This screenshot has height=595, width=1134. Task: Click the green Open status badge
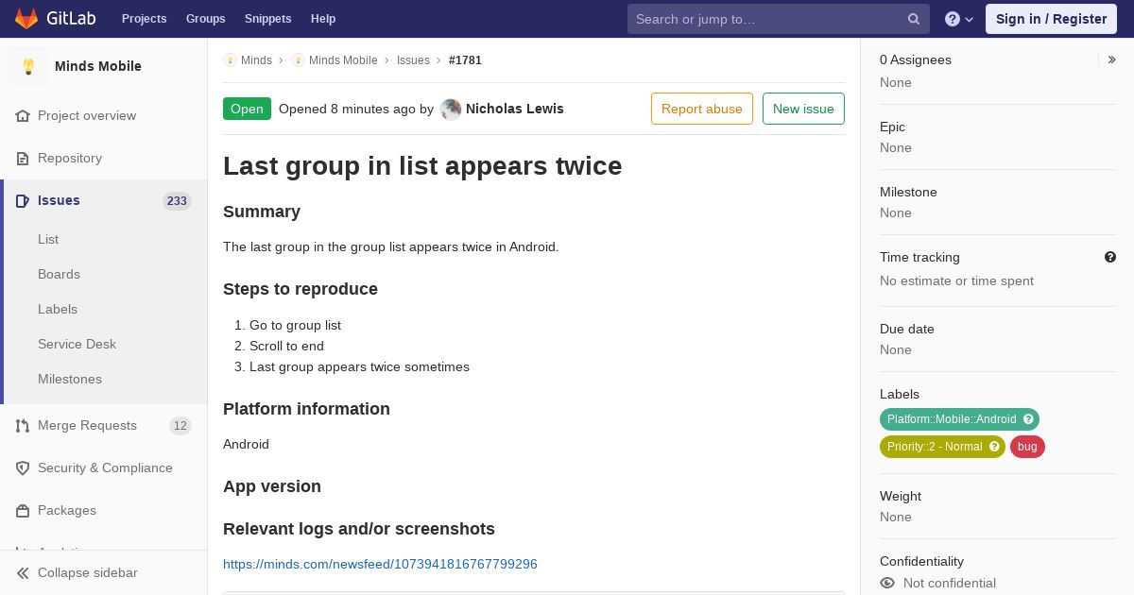click(247, 109)
